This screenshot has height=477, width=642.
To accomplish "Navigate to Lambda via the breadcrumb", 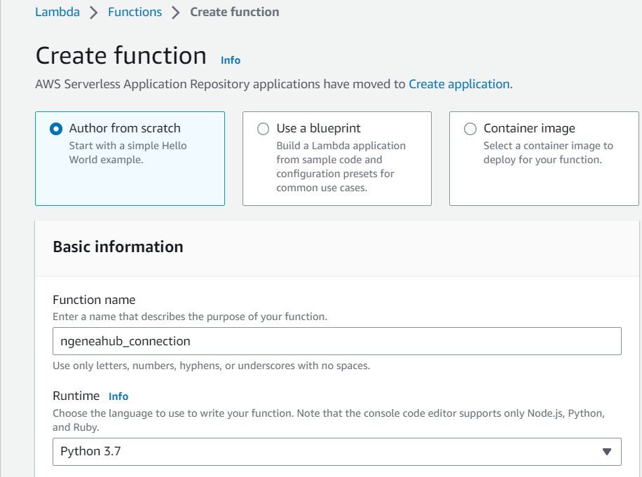I will coord(57,11).
